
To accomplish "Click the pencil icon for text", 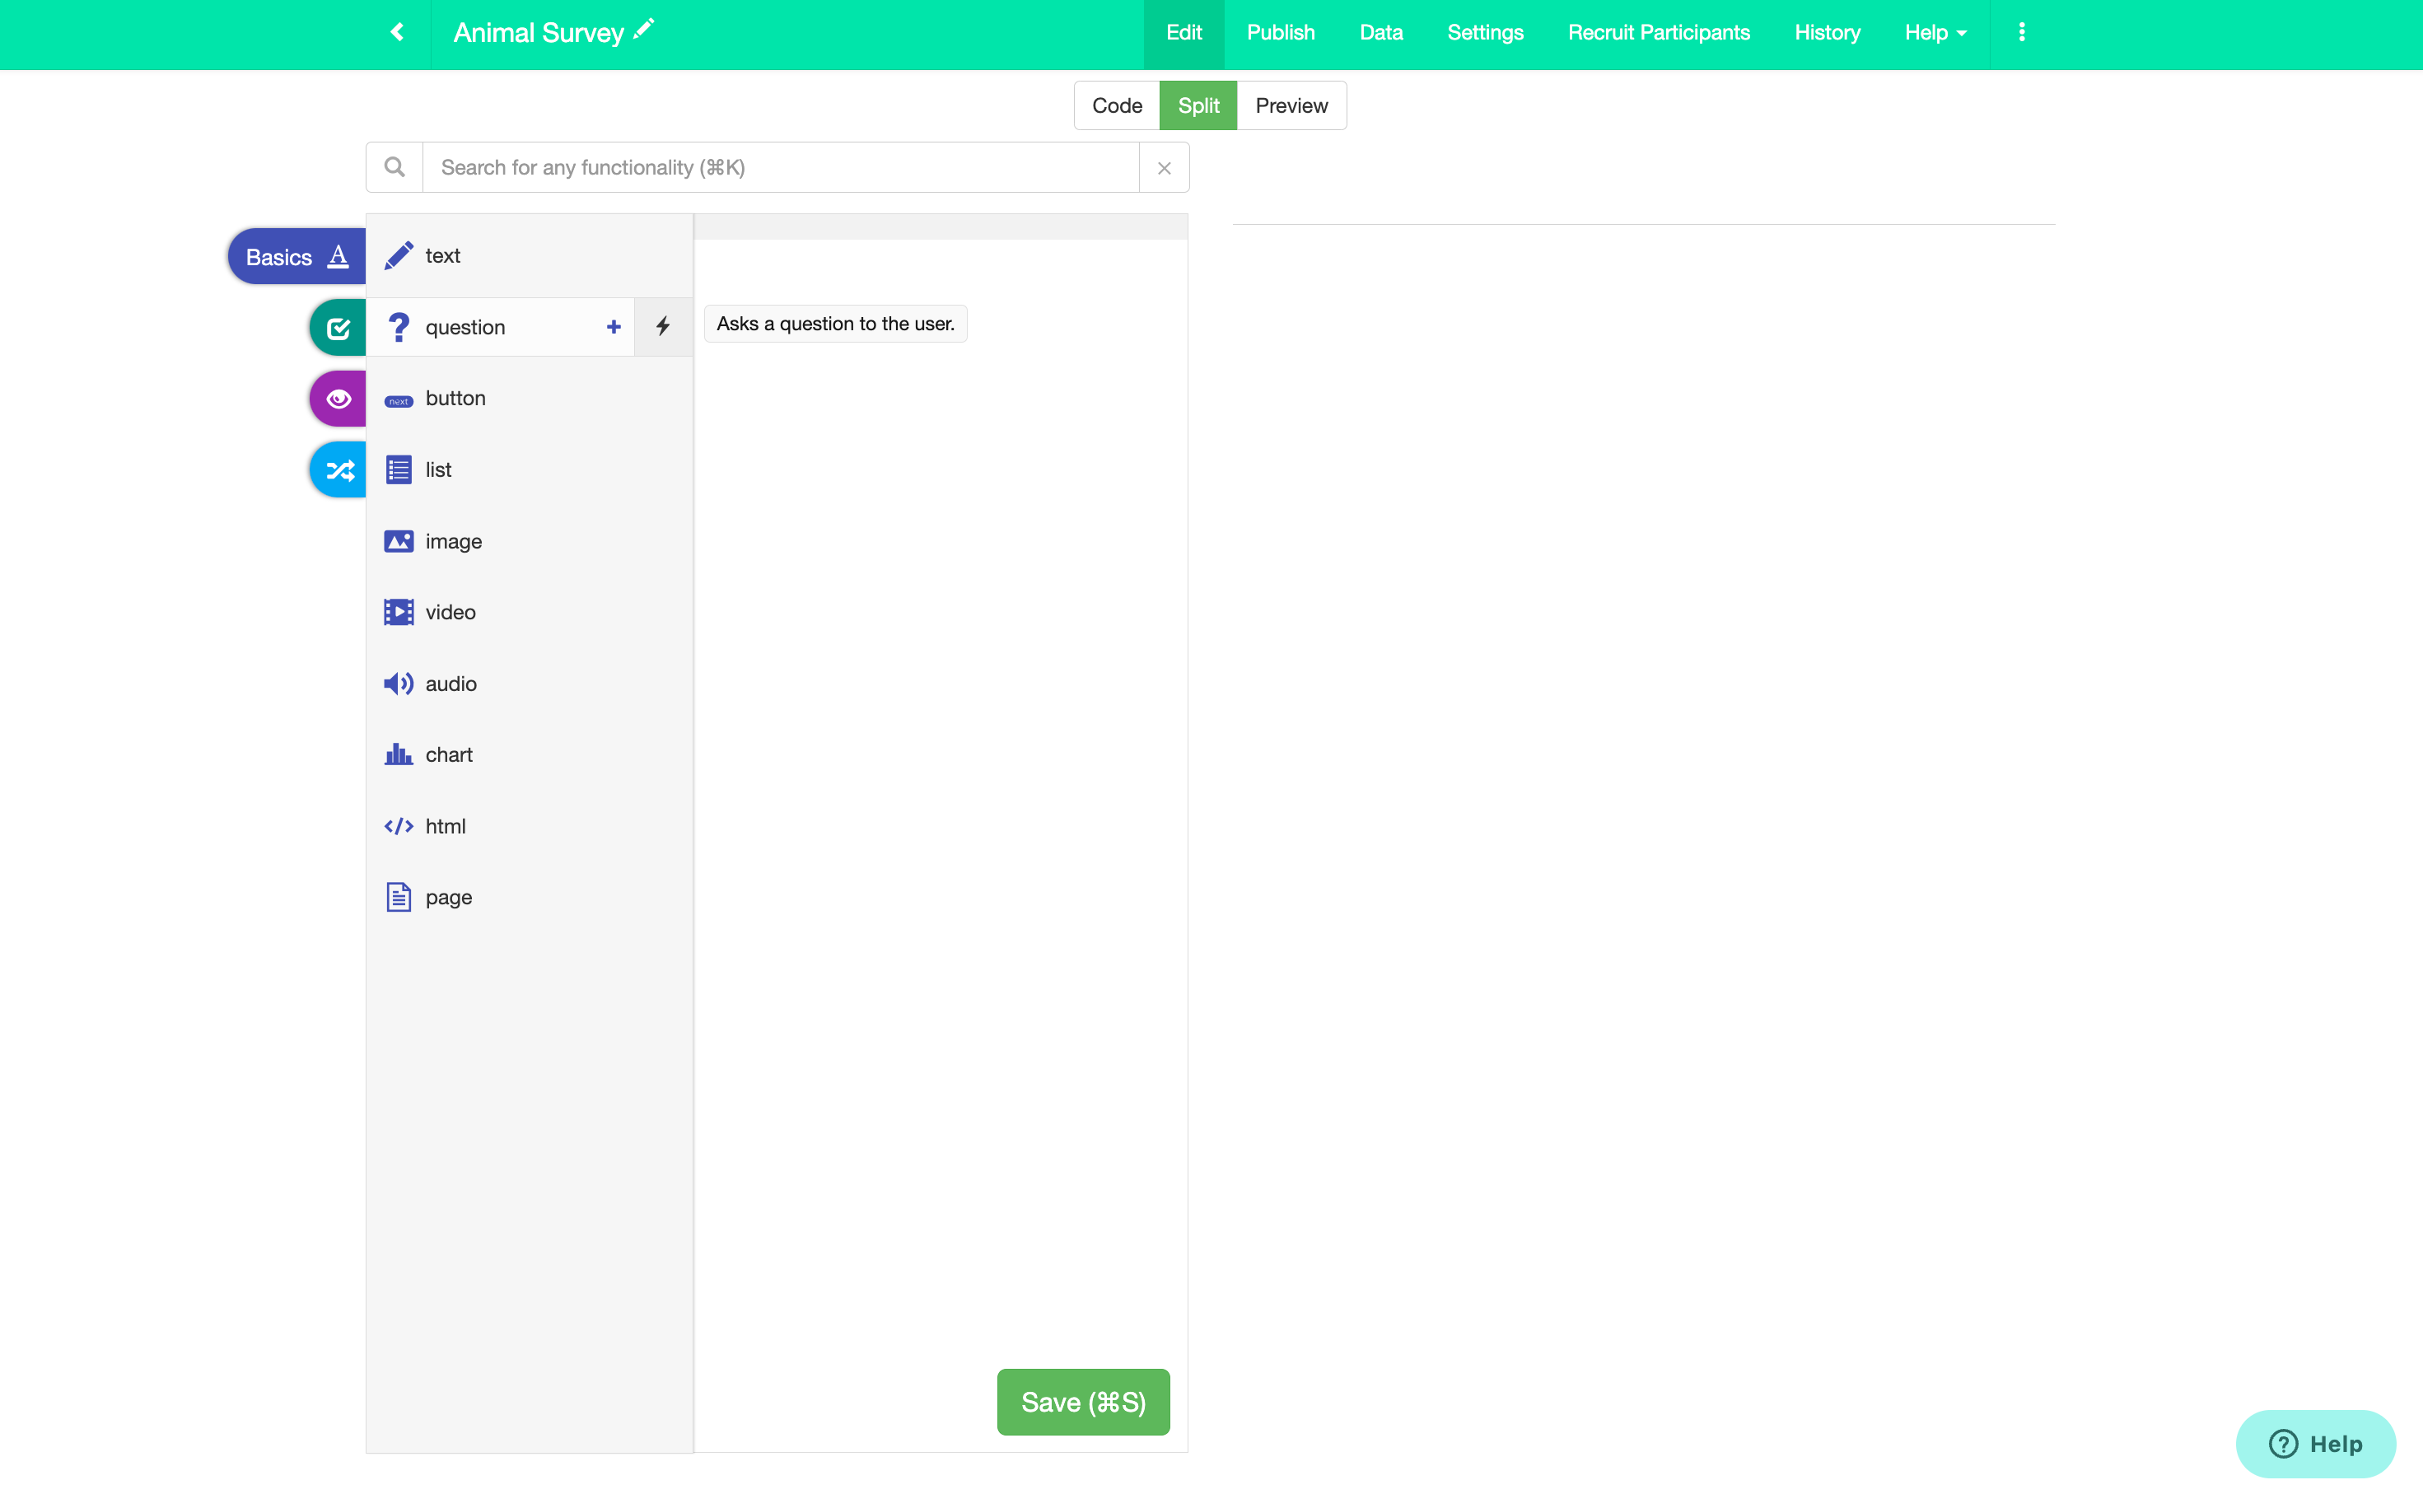I will click(x=398, y=256).
